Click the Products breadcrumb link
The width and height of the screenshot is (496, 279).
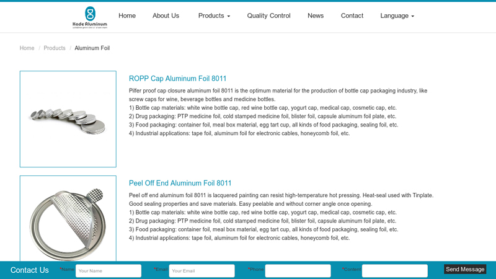[55, 48]
